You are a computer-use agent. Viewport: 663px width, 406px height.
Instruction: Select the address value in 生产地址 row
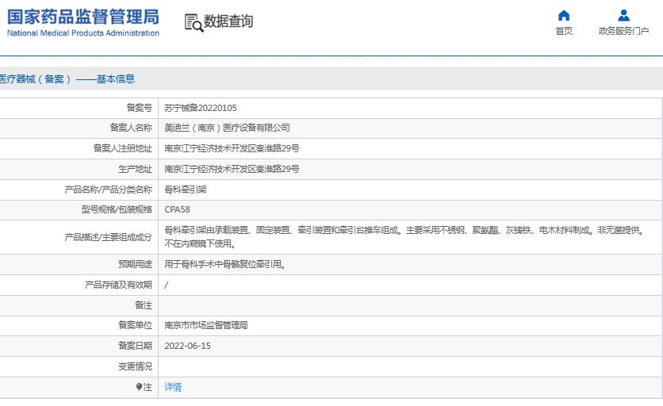point(232,169)
